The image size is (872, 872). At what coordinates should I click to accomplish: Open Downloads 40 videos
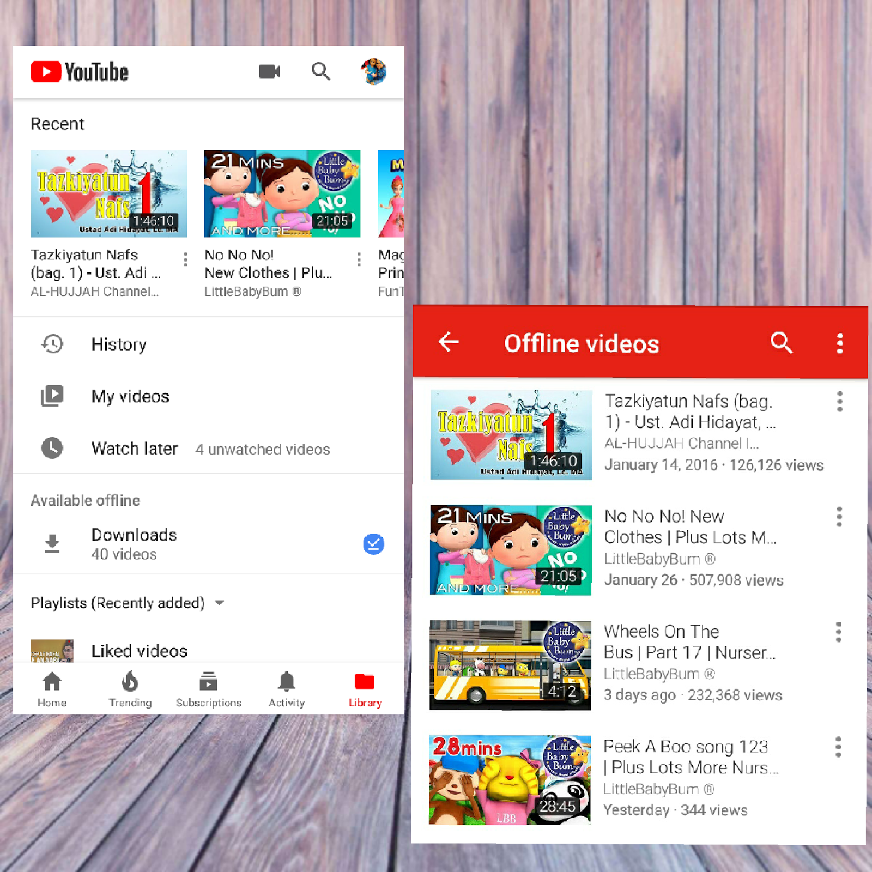pos(208,543)
